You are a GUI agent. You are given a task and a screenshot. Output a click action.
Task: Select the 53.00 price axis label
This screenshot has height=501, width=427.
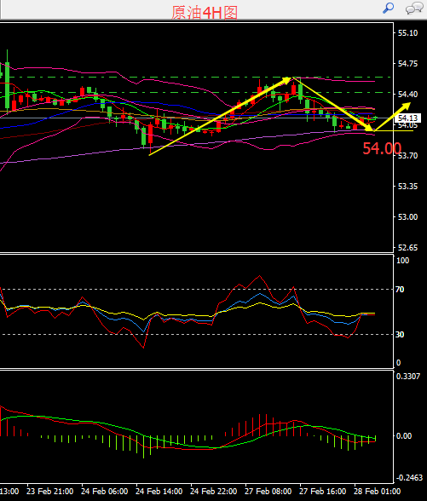(x=407, y=217)
